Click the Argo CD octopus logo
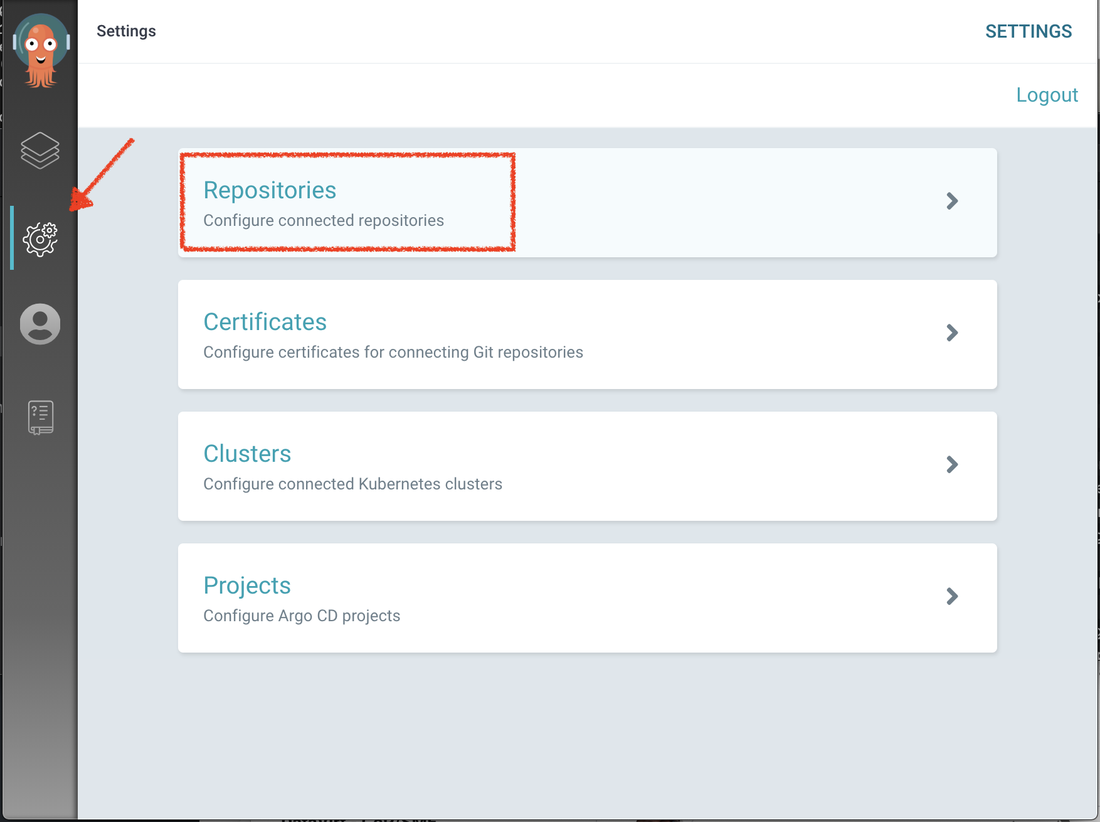This screenshot has width=1100, height=822. 40,50
